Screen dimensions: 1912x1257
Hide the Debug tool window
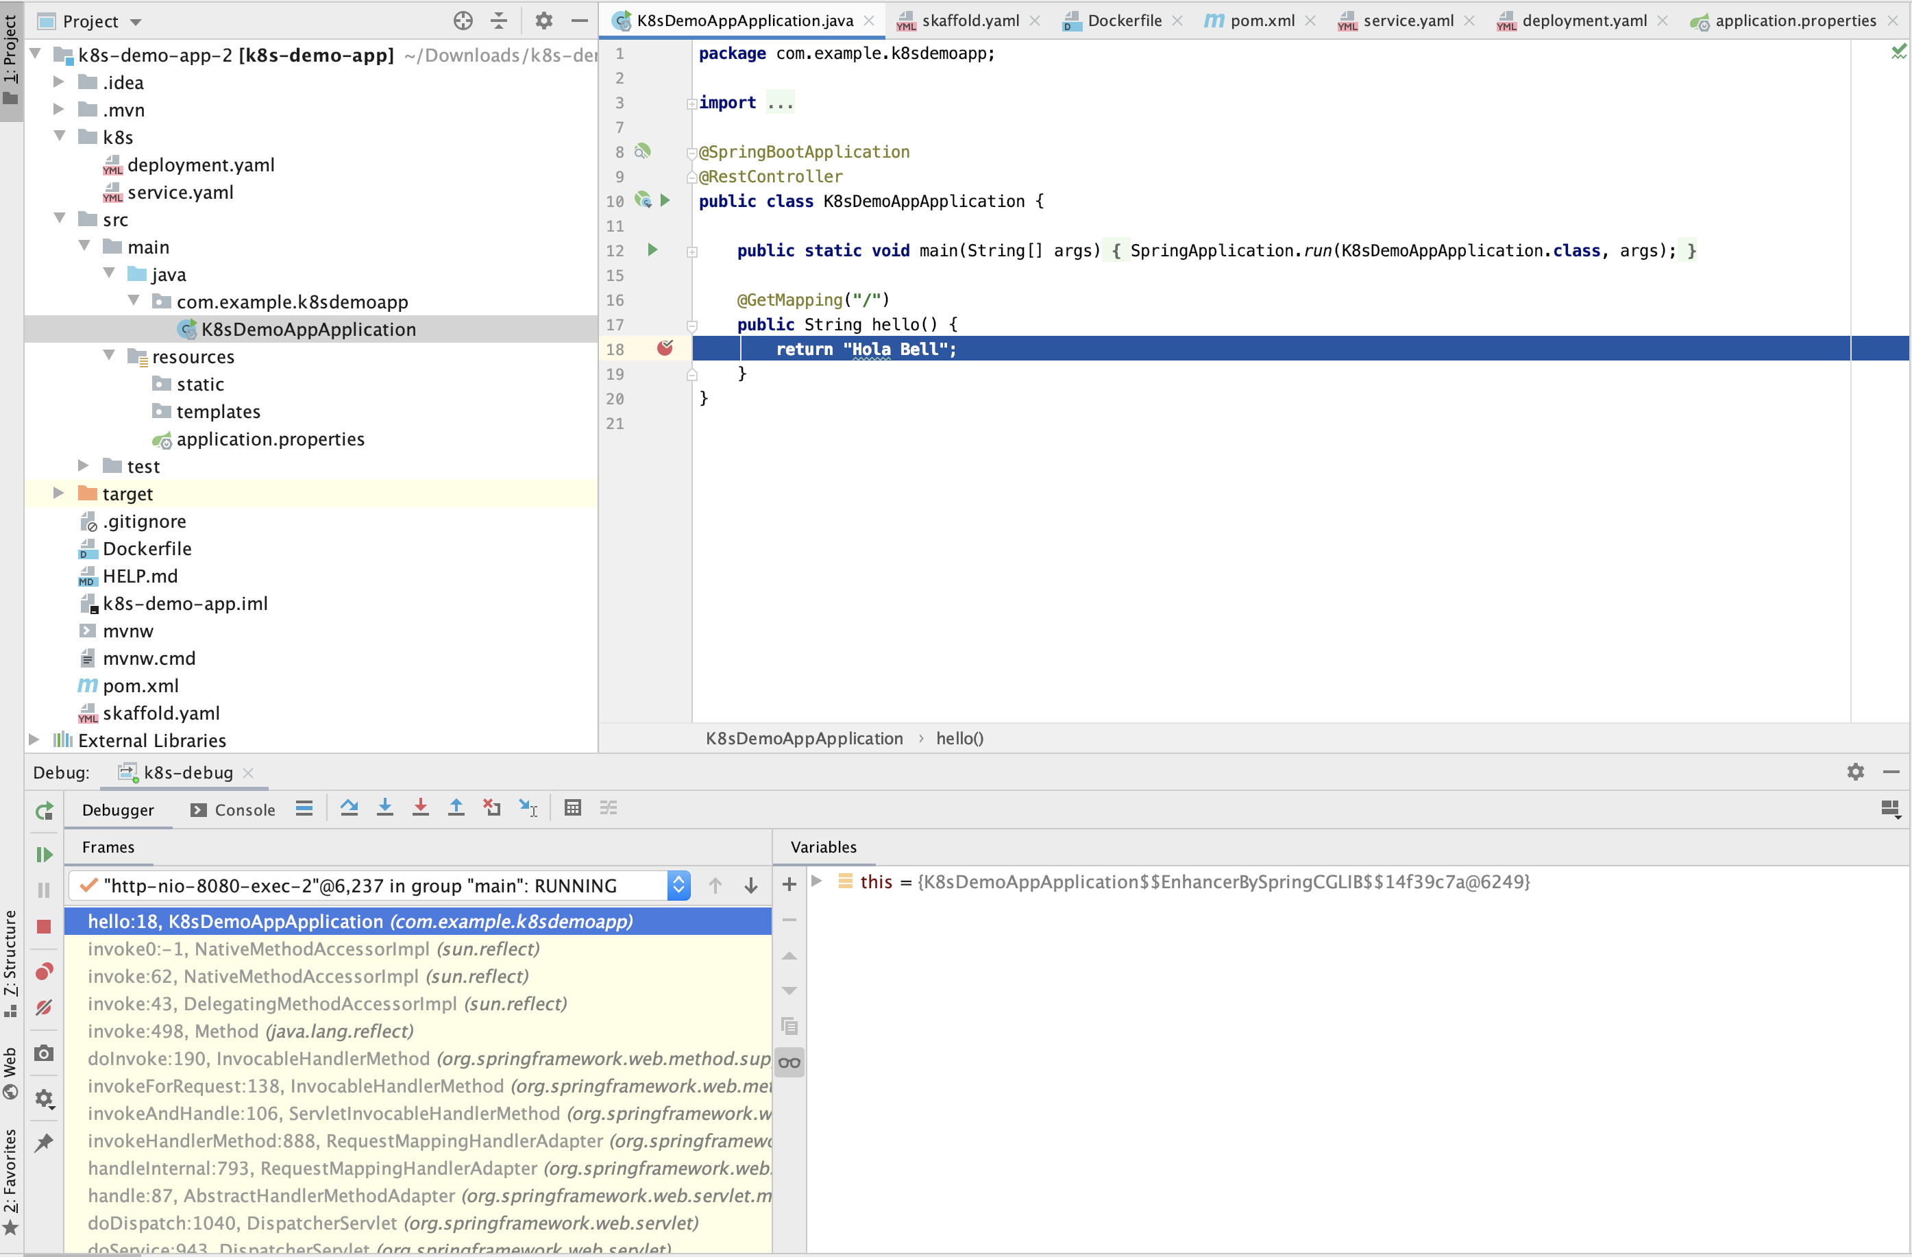[1891, 772]
